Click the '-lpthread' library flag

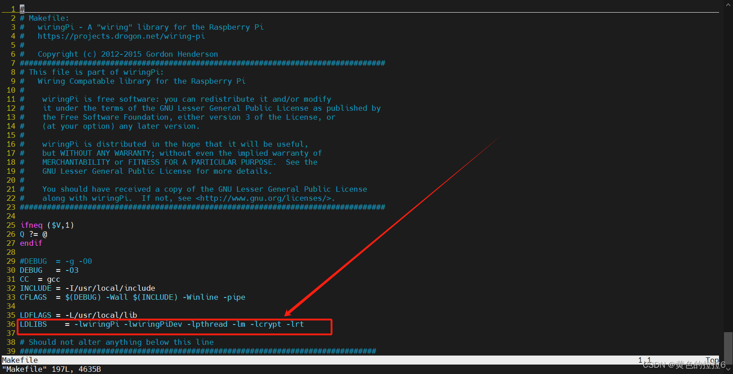click(x=207, y=324)
